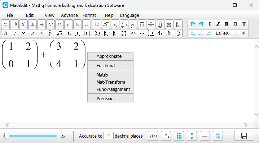Open uppercase Greek Omega palette
The width and height of the screenshot is (259, 143).
coord(86,24)
